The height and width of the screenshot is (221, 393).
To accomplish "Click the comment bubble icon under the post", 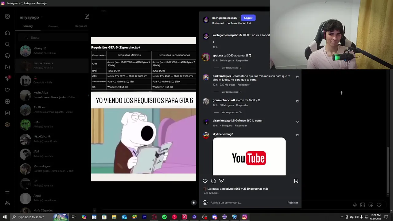I will tap(213, 181).
